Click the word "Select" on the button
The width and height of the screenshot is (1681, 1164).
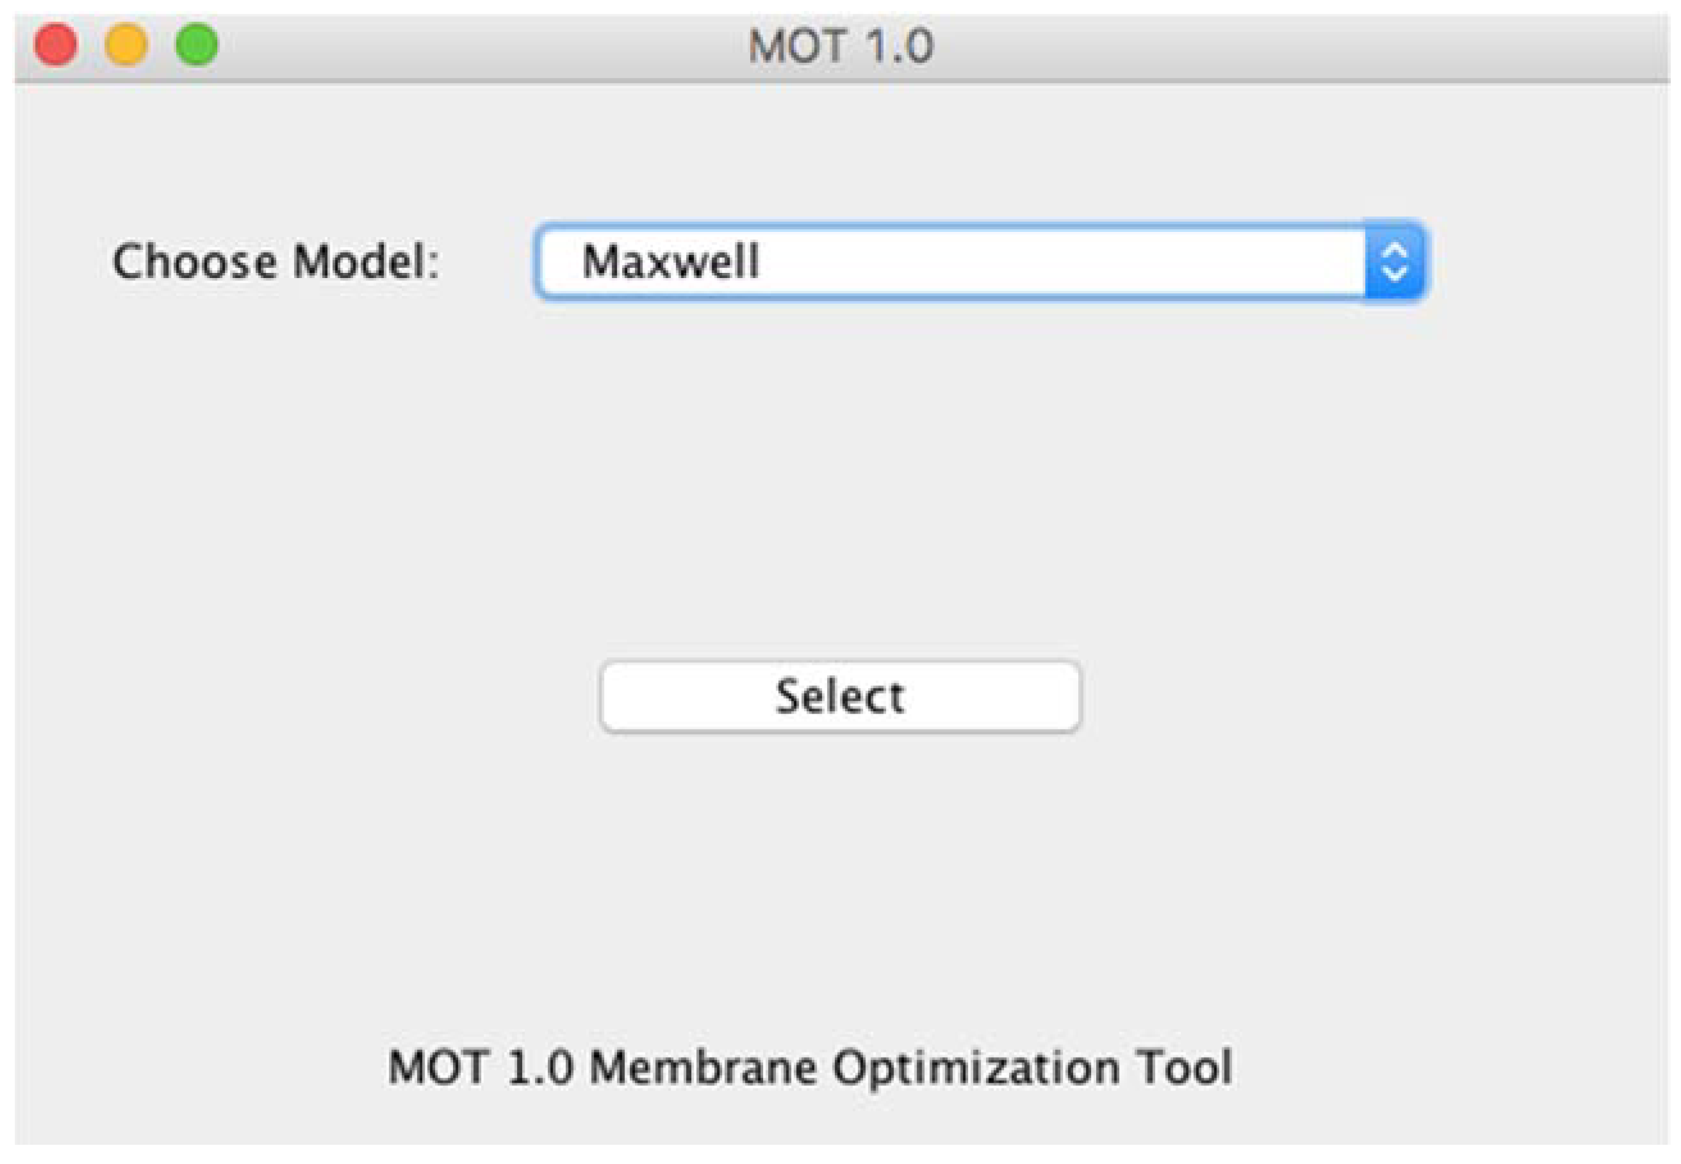click(840, 696)
